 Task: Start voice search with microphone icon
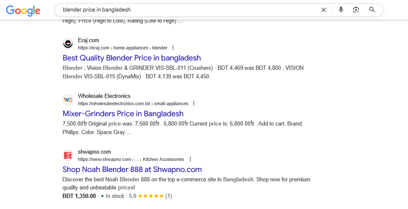(x=341, y=10)
